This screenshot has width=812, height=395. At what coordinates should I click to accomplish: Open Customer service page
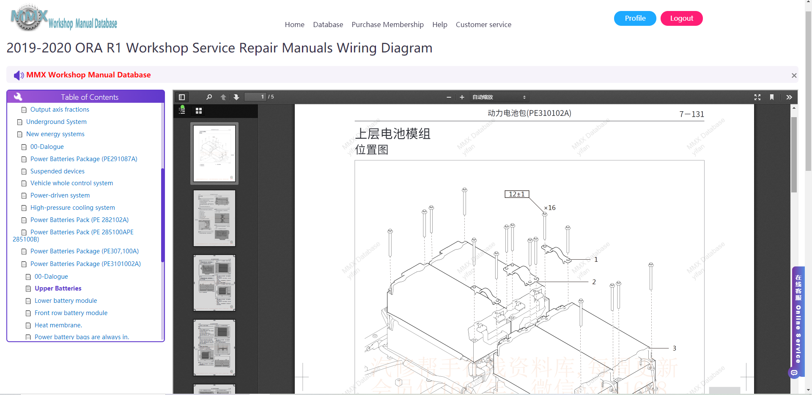pyautogui.click(x=483, y=25)
